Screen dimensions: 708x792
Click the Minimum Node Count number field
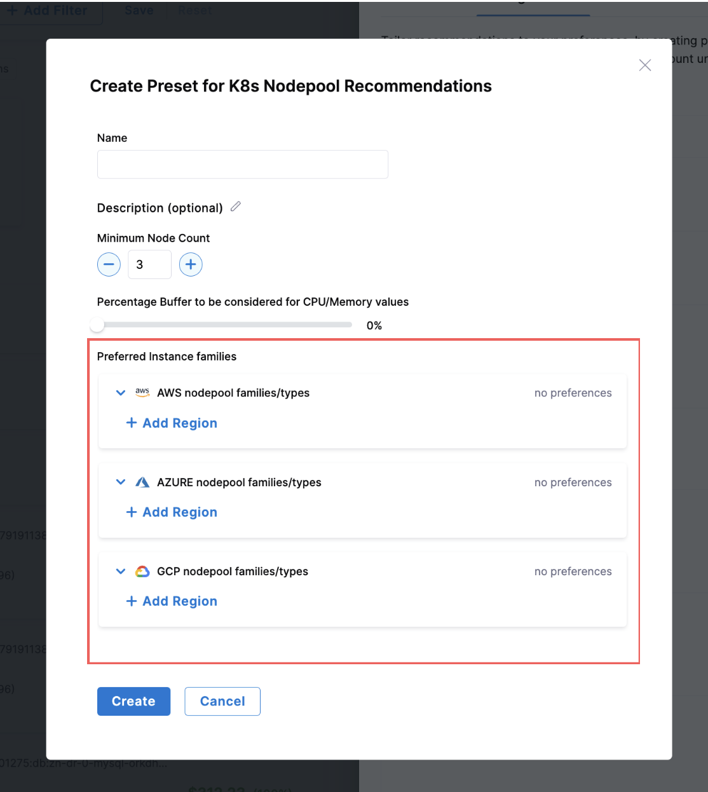(149, 264)
